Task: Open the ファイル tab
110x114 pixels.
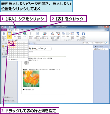Action: 4,30
